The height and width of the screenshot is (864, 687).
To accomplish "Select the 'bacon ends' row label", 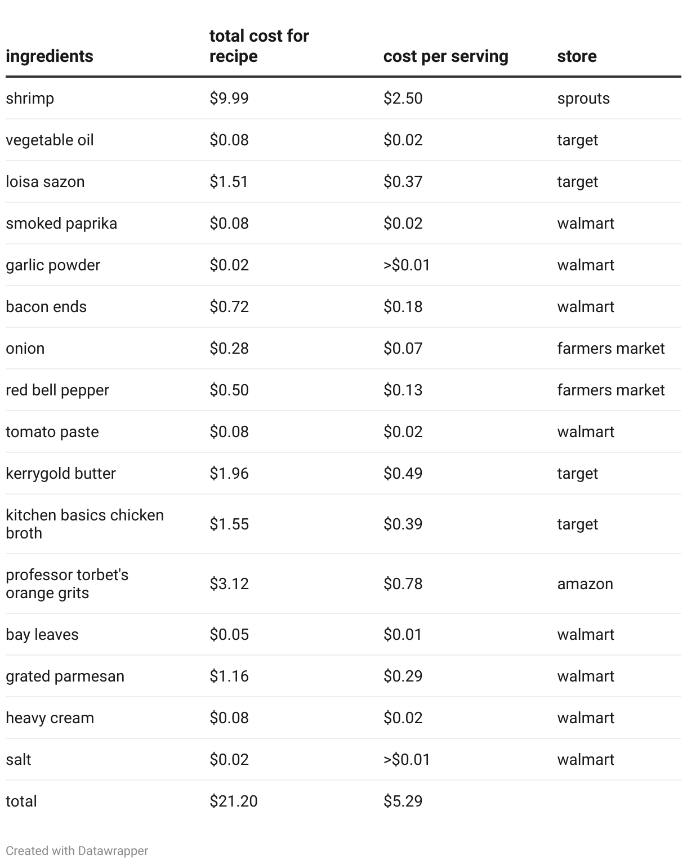I will (46, 307).
